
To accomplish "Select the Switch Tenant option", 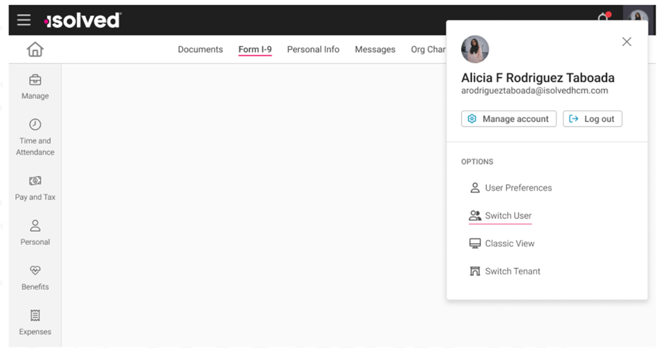I will coord(505,271).
